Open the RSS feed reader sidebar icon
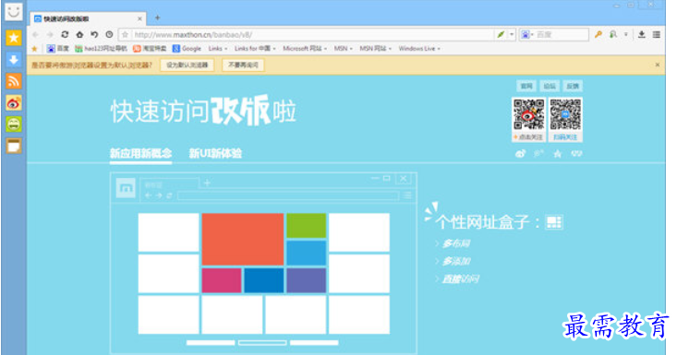The image size is (677, 355). click(x=14, y=81)
